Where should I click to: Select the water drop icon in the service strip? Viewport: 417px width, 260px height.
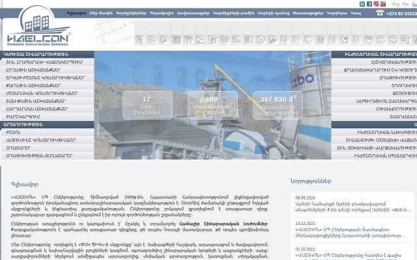pyautogui.click(x=297, y=40)
